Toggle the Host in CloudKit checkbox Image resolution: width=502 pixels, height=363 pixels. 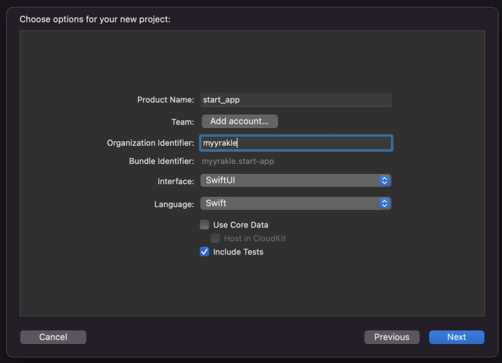215,239
